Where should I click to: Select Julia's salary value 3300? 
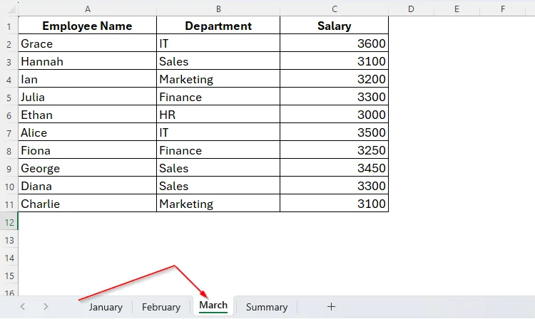[x=335, y=97]
